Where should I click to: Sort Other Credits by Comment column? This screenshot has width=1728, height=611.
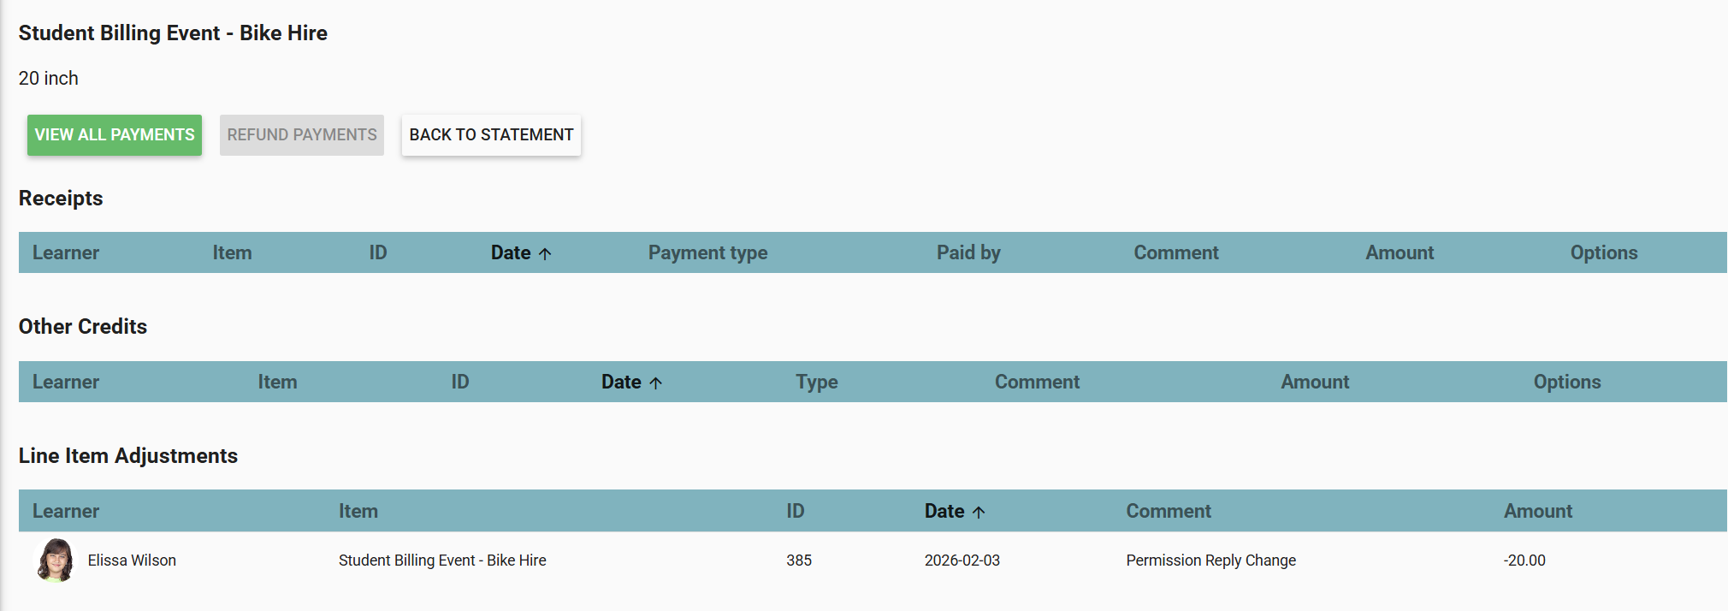pos(1037,383)
